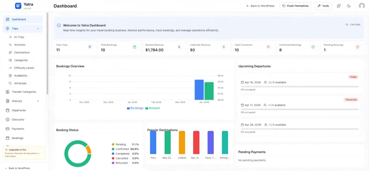Open the user avatar menu
This screenshot has height=171, width=369.
point(362,6)
